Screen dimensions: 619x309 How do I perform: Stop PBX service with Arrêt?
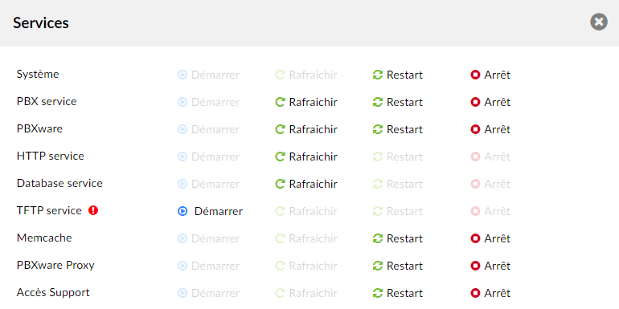[x=490, y=102]
